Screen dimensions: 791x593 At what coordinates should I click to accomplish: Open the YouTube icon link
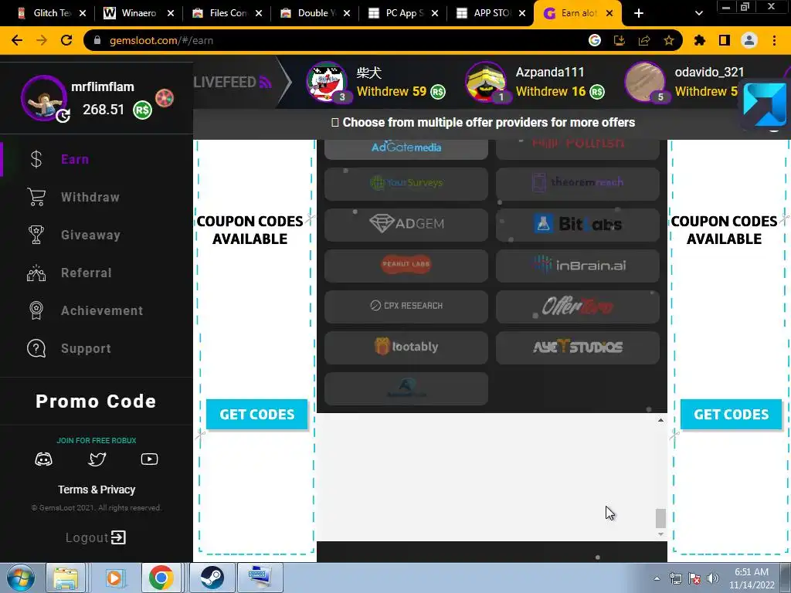(149, 459)
